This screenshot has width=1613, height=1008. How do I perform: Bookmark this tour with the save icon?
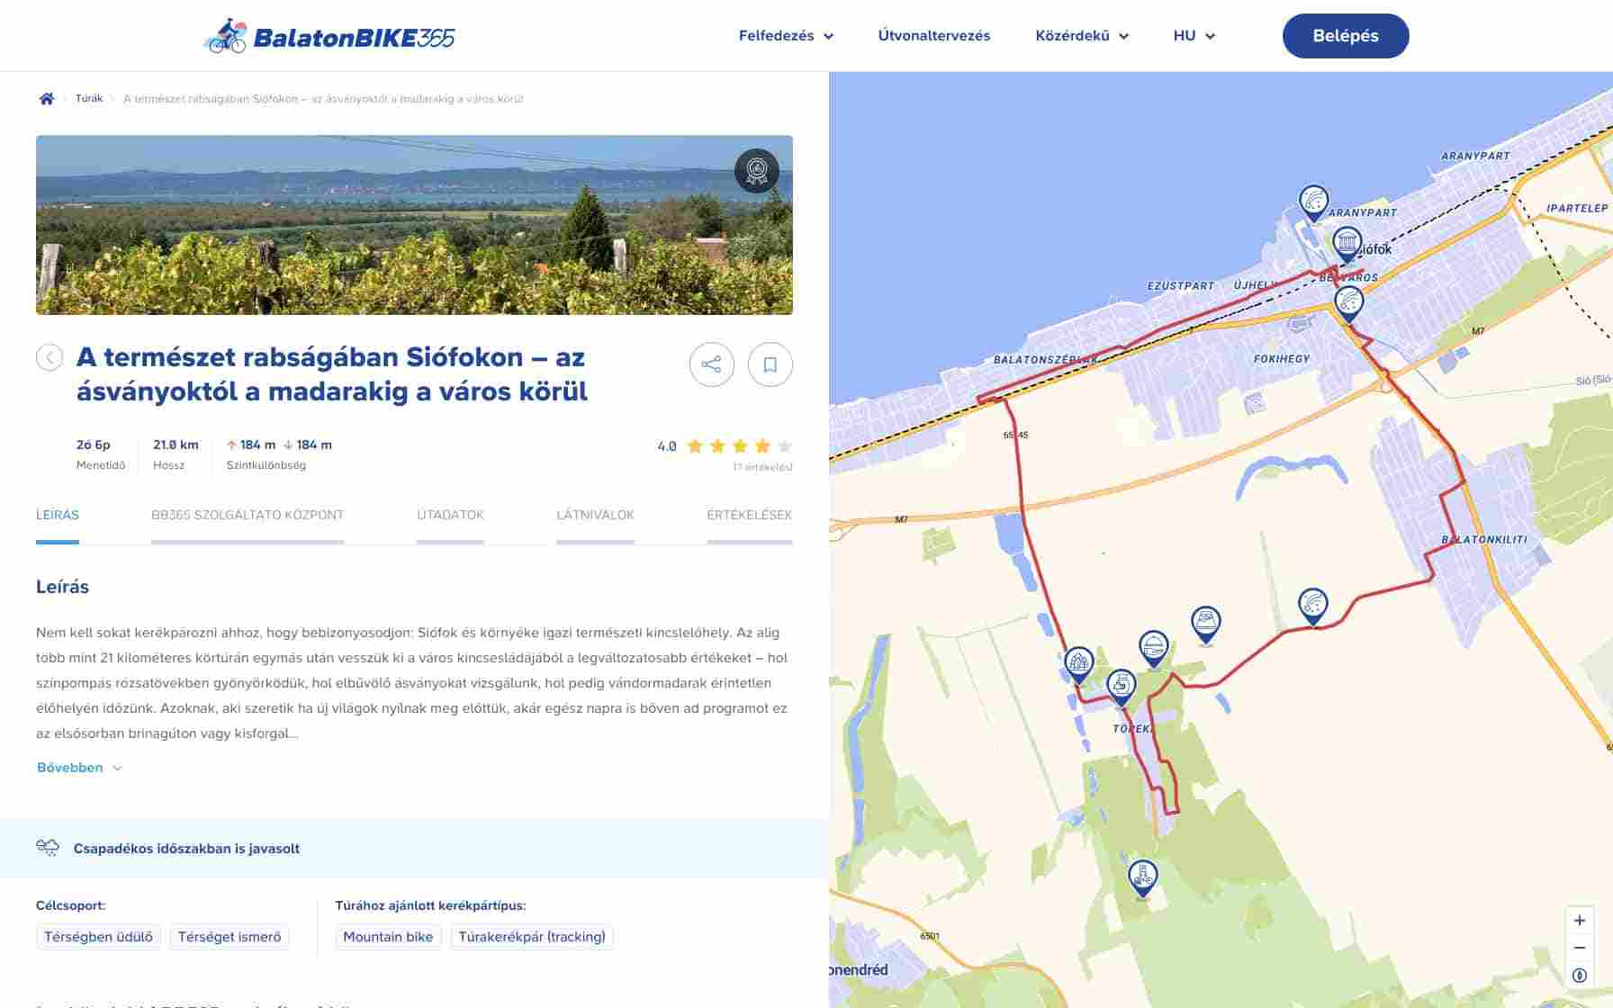tap(770, 364)
